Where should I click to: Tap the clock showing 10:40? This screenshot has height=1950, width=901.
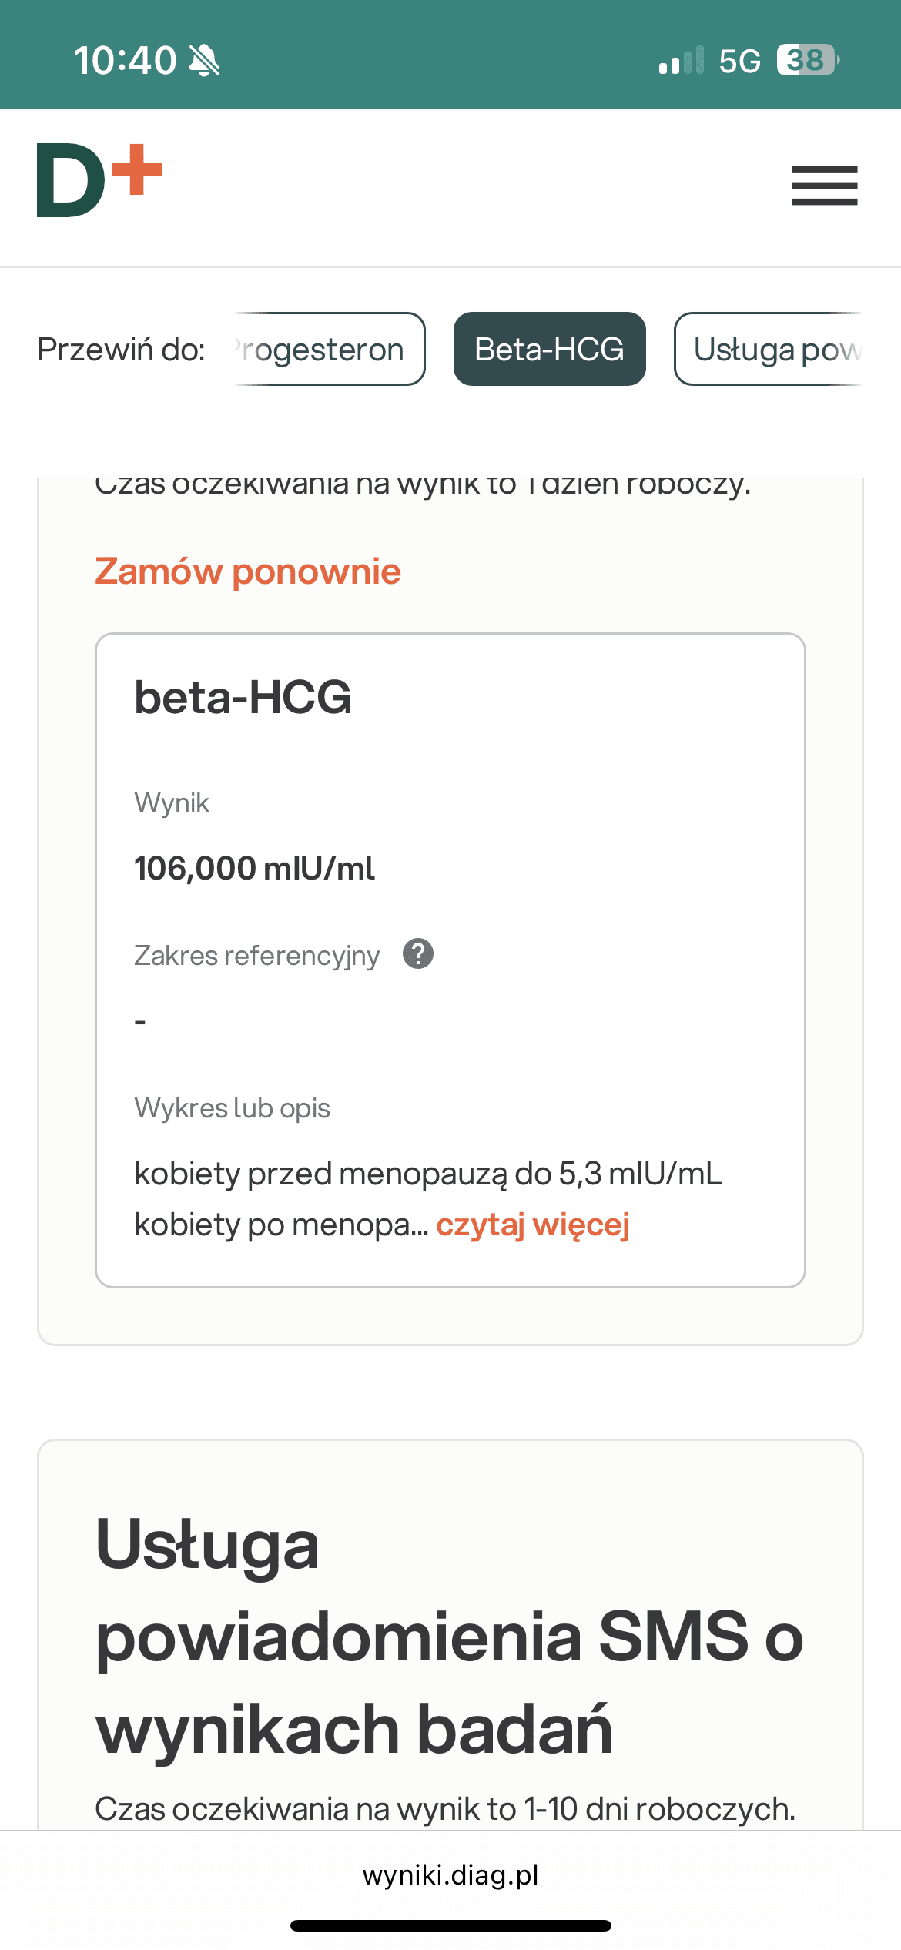point(125,60)
